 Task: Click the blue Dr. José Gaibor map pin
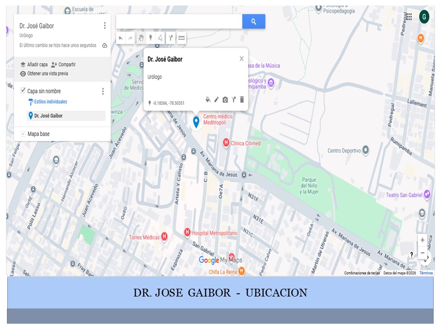(196, 121)
